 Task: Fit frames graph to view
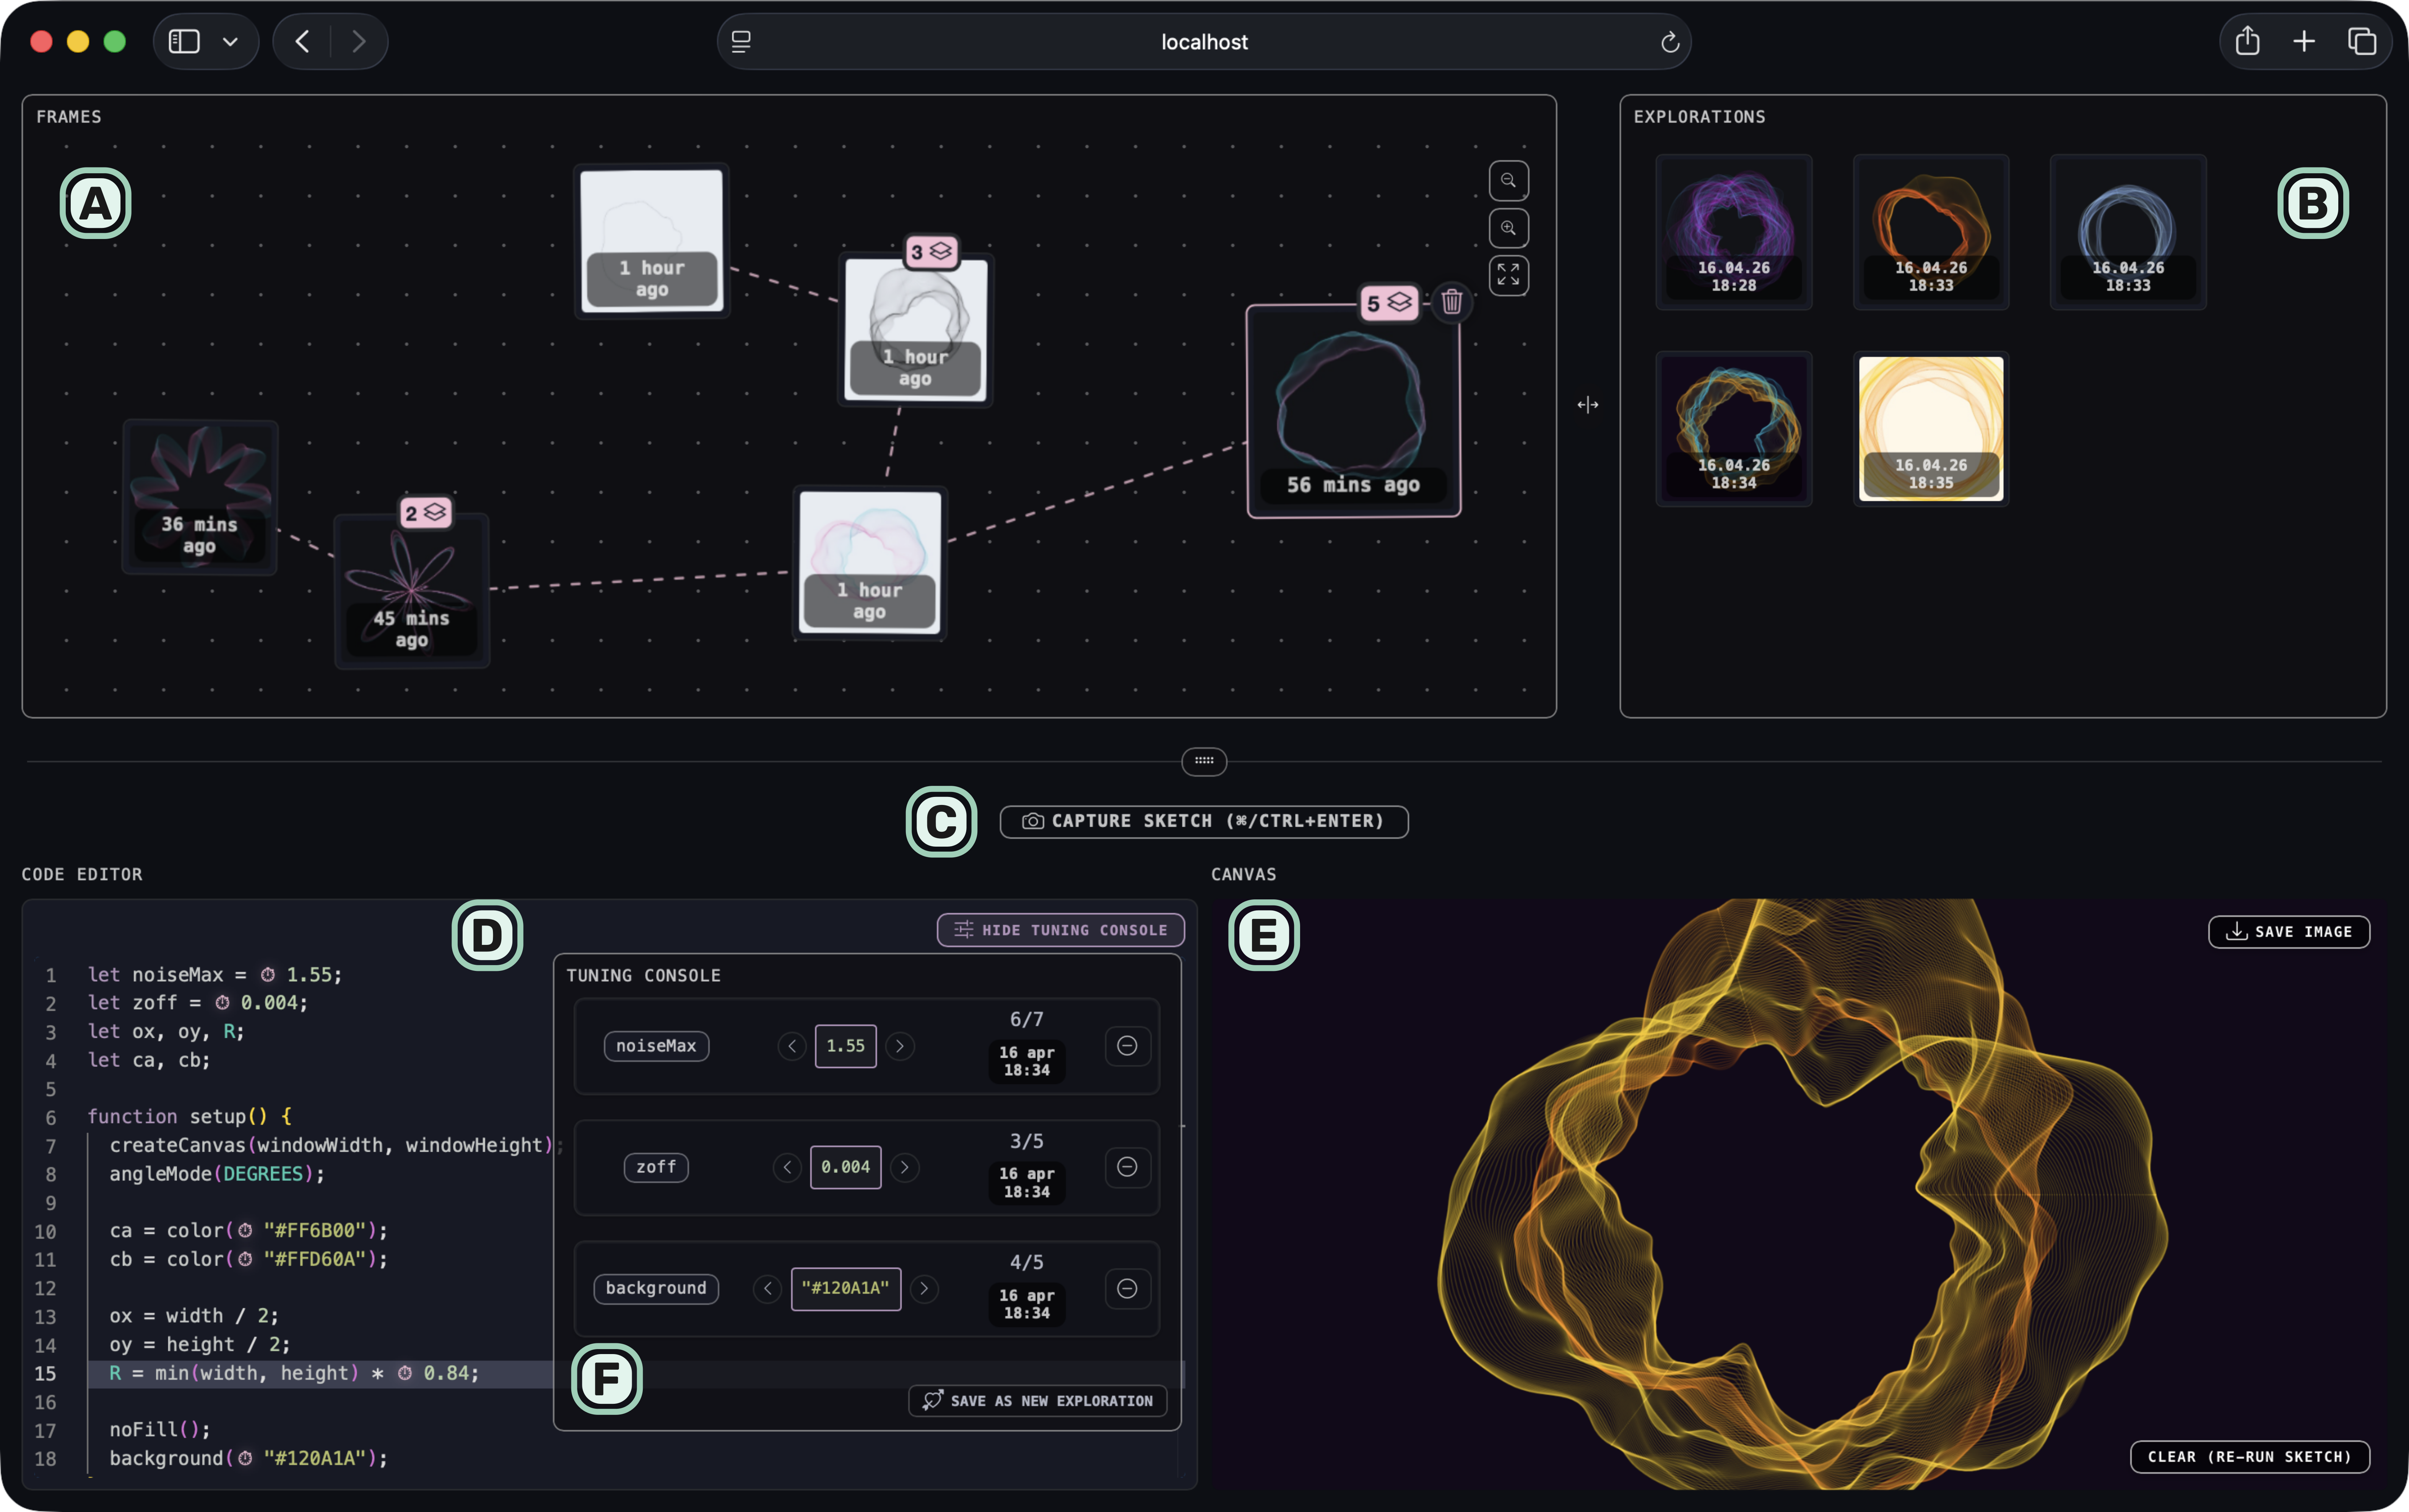coord(1508,275)
